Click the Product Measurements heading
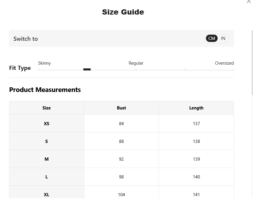Screen dimensions: 253x209 [x=45, y=90]
